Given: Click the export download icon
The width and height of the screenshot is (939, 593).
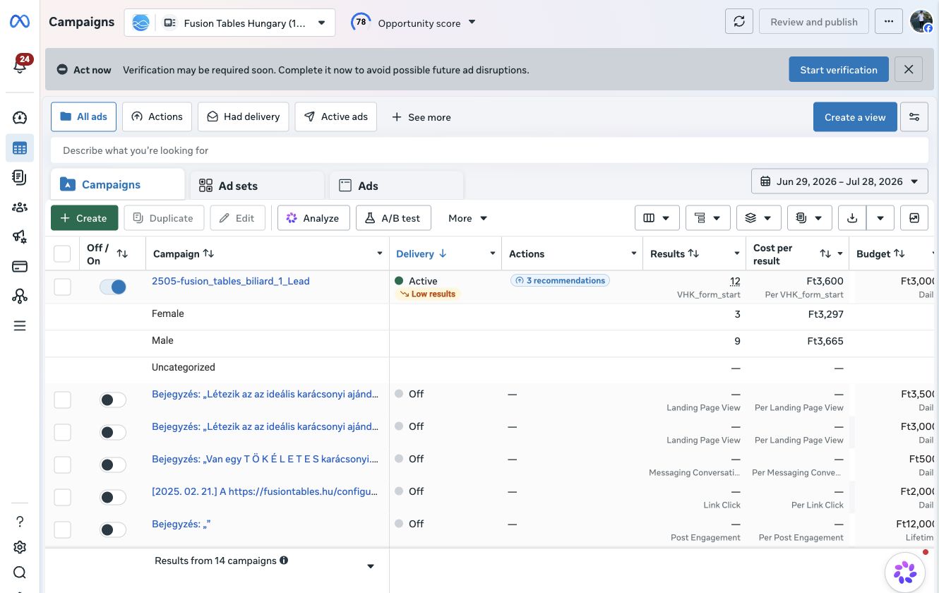Looking at the screenshot, I should click(852, 218).
